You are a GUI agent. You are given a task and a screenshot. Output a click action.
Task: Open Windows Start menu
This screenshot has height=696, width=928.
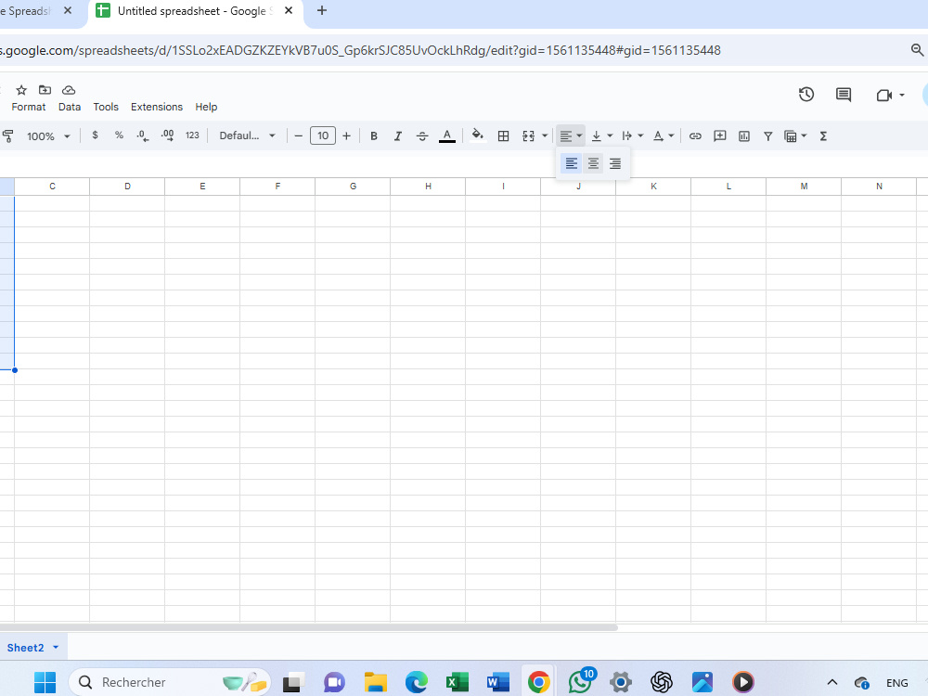pos(45,682)
